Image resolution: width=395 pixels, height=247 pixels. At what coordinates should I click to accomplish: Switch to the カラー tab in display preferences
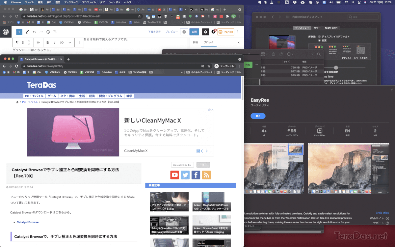(317, 28)
